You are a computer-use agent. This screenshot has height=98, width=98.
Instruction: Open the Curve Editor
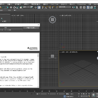point(91,7)
